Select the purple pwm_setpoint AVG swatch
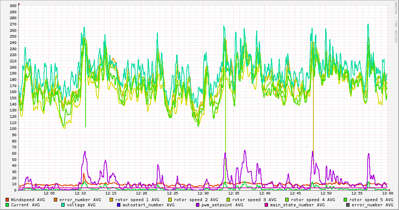 [198, 205]
